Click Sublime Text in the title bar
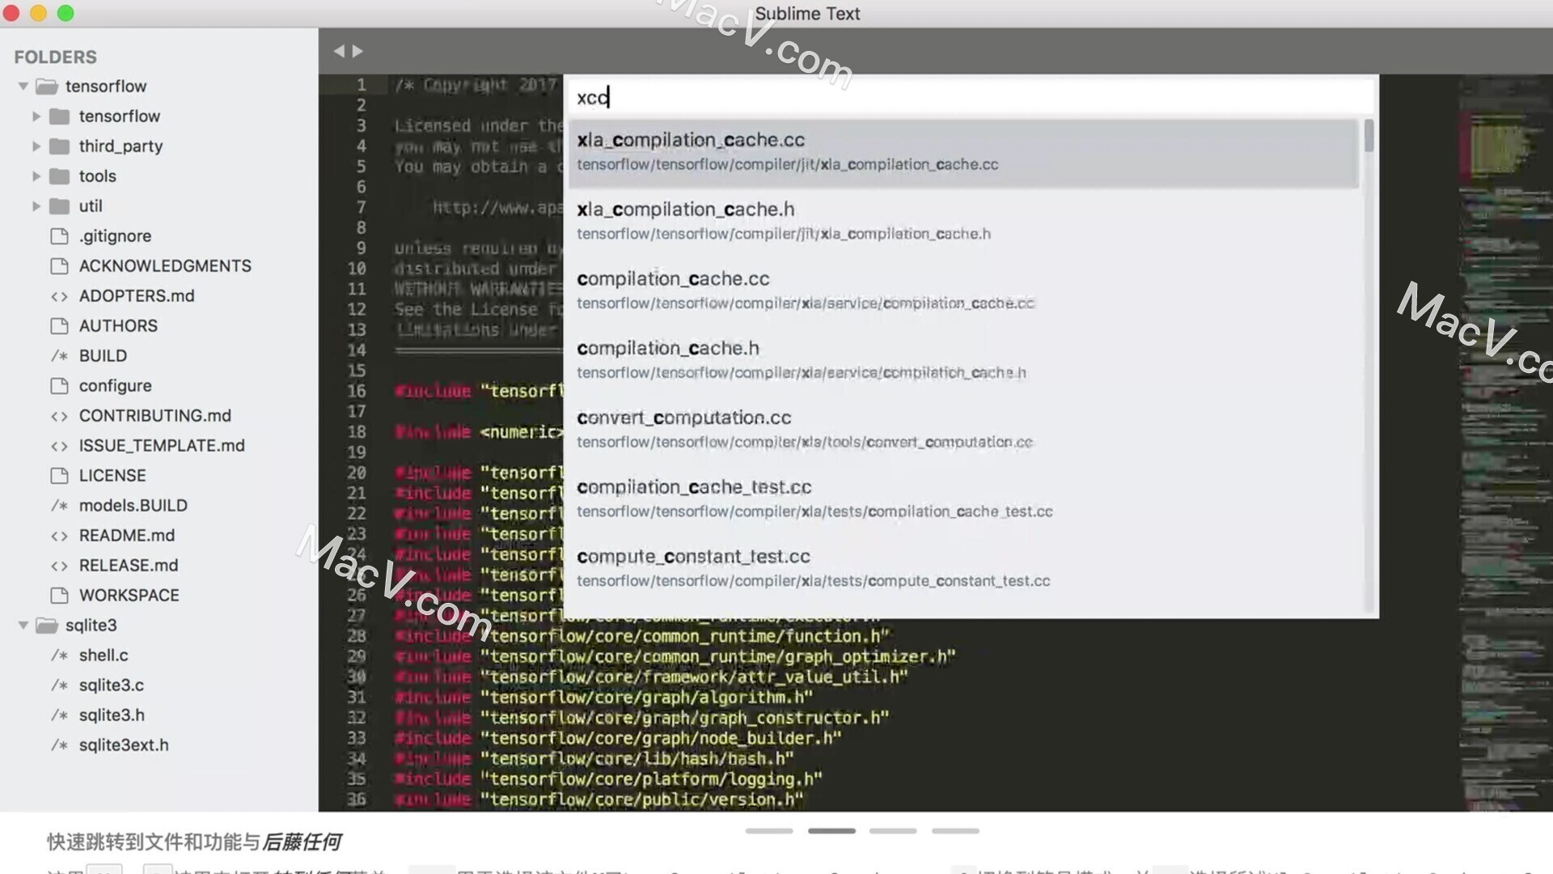The width and height of the screenshot is (1553, 874). [x=806, y=13]
